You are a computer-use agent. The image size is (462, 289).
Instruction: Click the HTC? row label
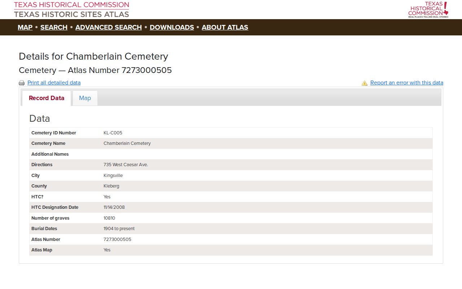(38, 197)
